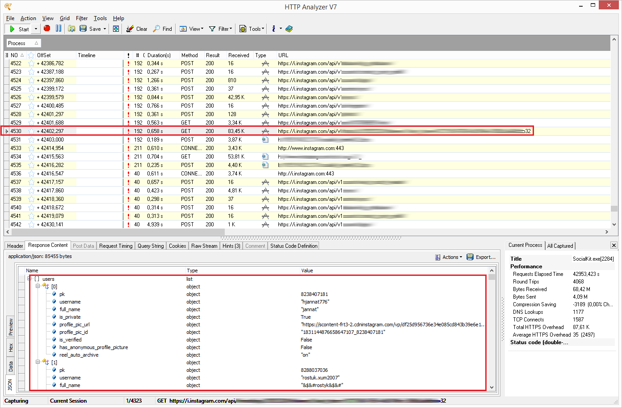This screenshot has height=408, width=622.
Task: Stop capturing with the red stop icon
Action: 47,28
